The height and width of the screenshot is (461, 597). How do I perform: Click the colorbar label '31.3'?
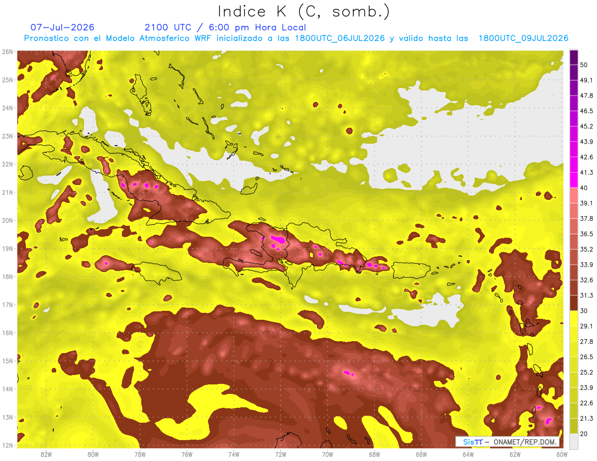[587, 295]
